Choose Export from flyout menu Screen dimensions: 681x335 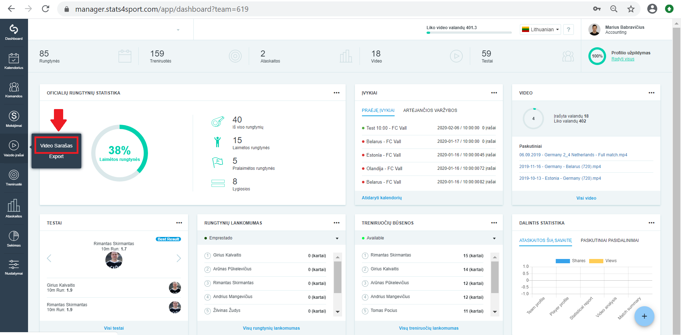pyautogui.click(x=56, y=156)
